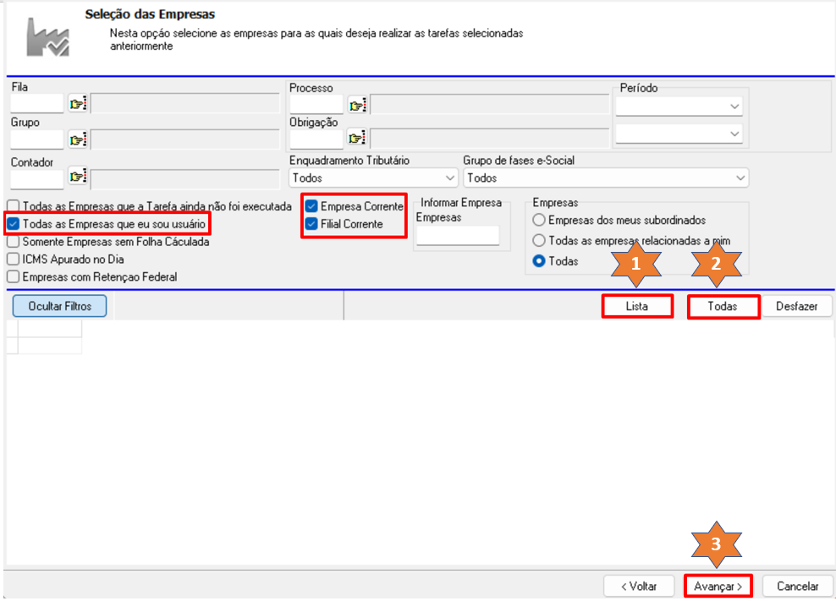This screenshot has width=836, height=601.
Task: Focus the Obrigação code input field
Action: pos(316,139)
